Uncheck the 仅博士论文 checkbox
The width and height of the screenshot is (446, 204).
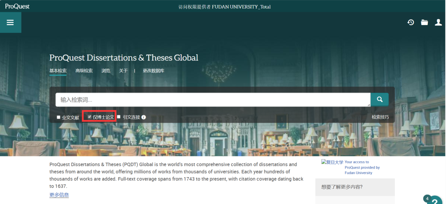pos(90,117)
